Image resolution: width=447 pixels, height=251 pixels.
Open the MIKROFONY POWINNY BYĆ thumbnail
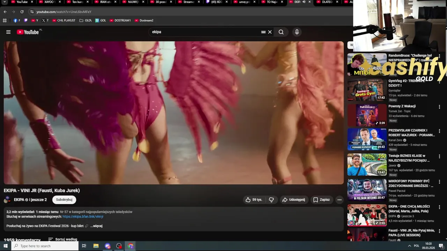click(367, 190)
